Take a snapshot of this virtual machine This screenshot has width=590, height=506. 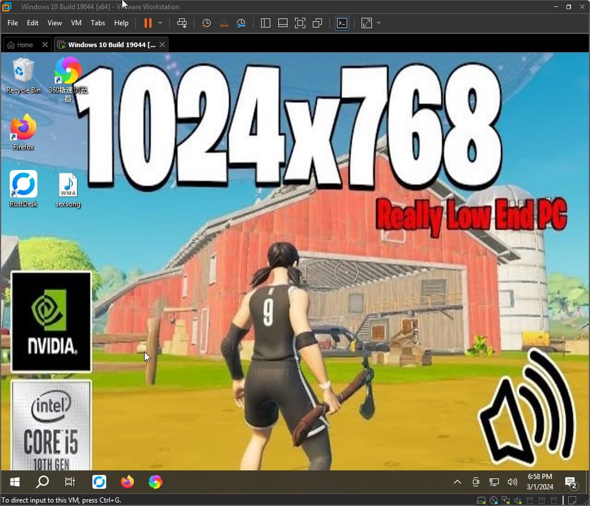point(206,23)
